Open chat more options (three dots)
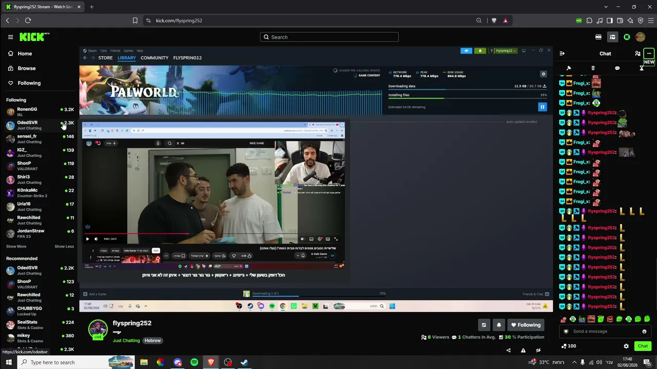Image resolution: width=657 pixels, height=369 pixels. pyautogui.click(x=649, y=53)
